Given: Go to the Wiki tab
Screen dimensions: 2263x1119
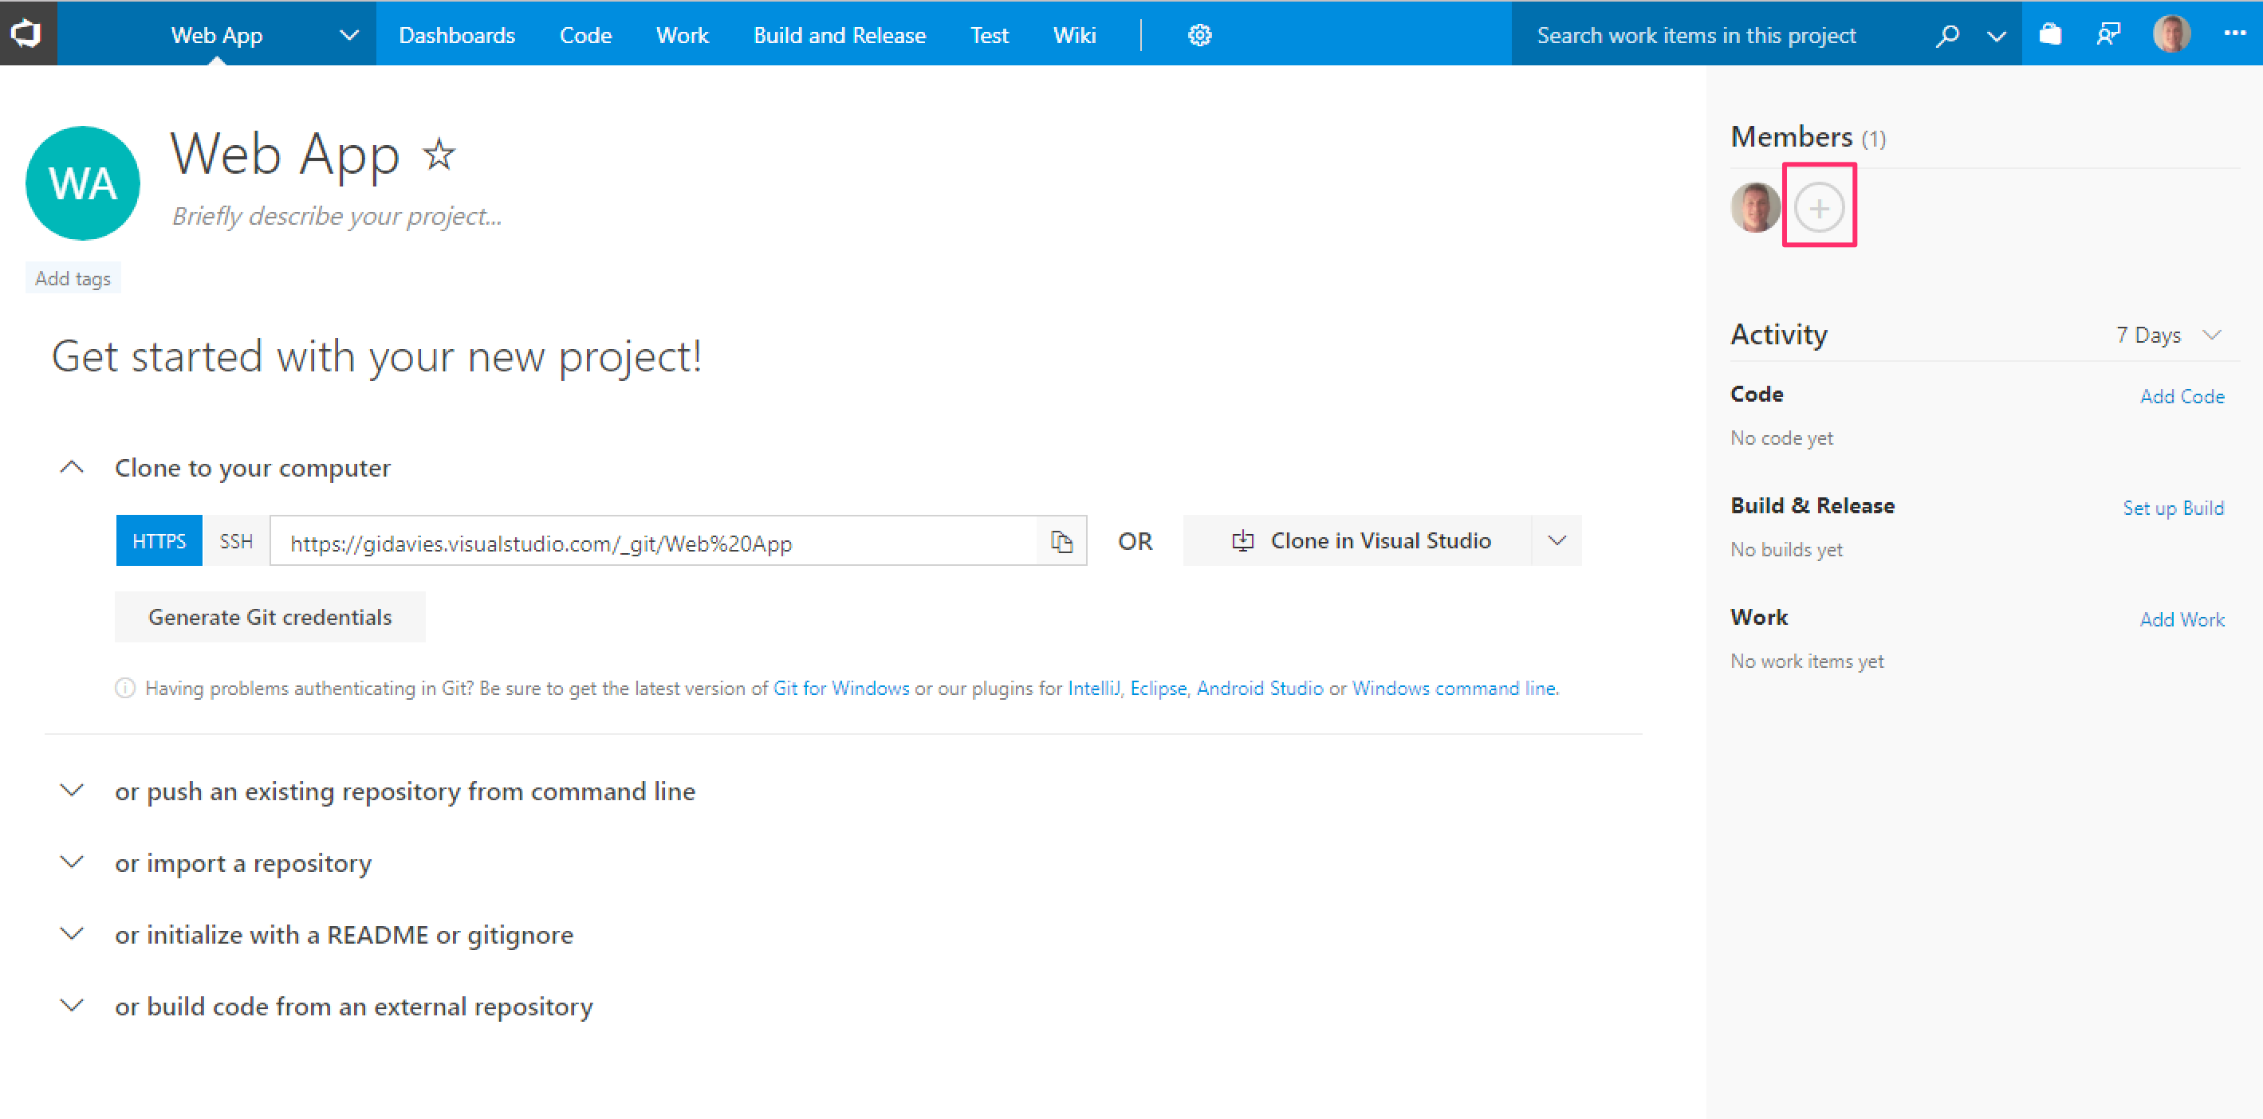Looking at the screenshot, I should (1073, 35).
